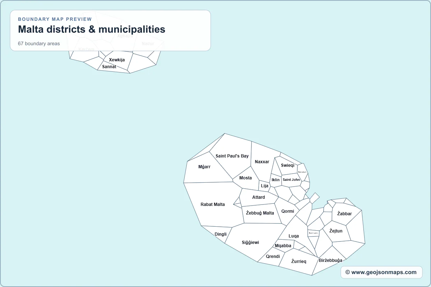Click the Lija municipality label
Screen dimensions: 431x287
click(265, 186)
